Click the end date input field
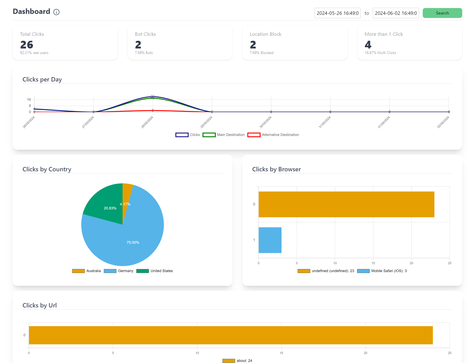The width and height of the screenshot is (473, 363). (x=396, y=13)
